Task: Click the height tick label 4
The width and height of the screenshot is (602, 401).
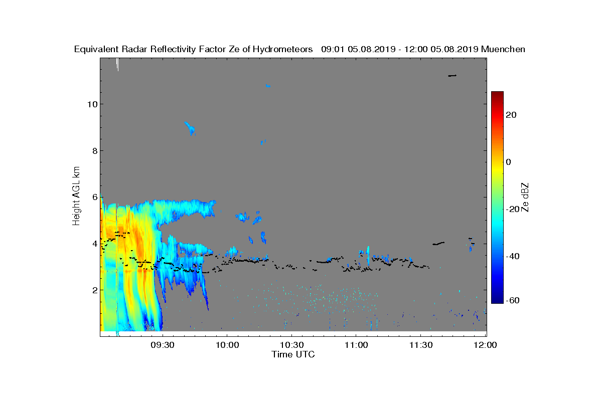Action: (94, 244)
